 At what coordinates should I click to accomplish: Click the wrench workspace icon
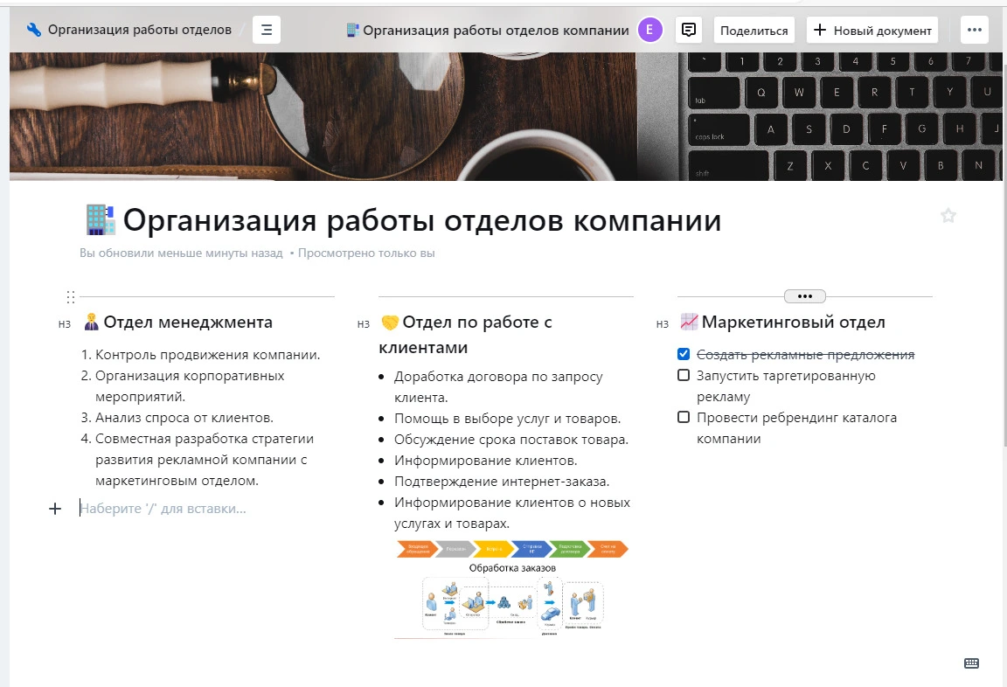34,30
